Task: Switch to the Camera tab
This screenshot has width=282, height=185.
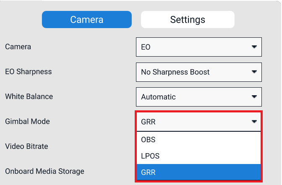Action: 86,19
